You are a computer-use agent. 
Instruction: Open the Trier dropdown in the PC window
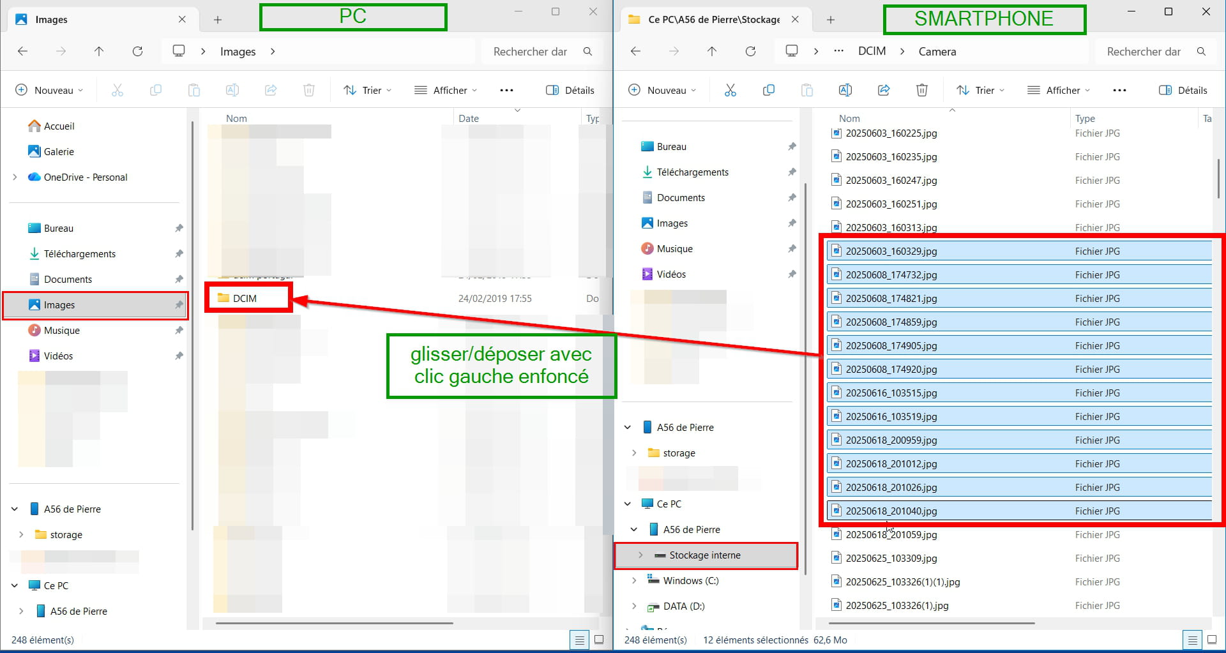(x=367, y=90)
